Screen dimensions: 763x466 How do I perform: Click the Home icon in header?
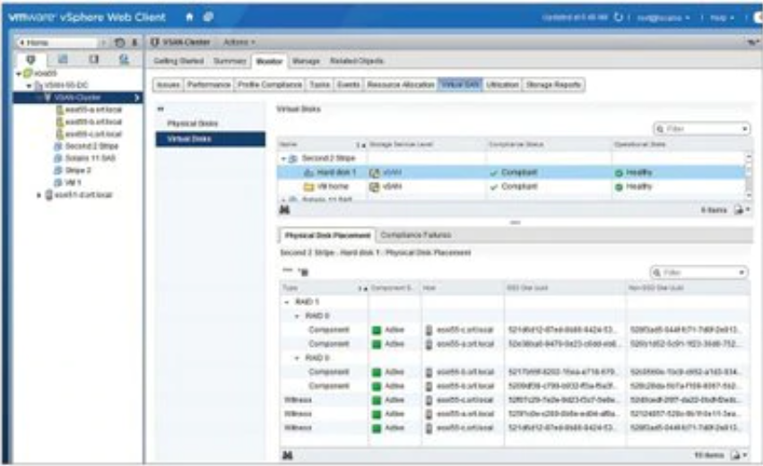tap(189, 16)
